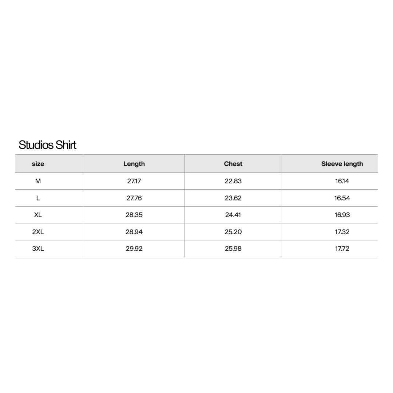Select the Length column header
This screenshot has height=393, width=393.
[134, 164]
